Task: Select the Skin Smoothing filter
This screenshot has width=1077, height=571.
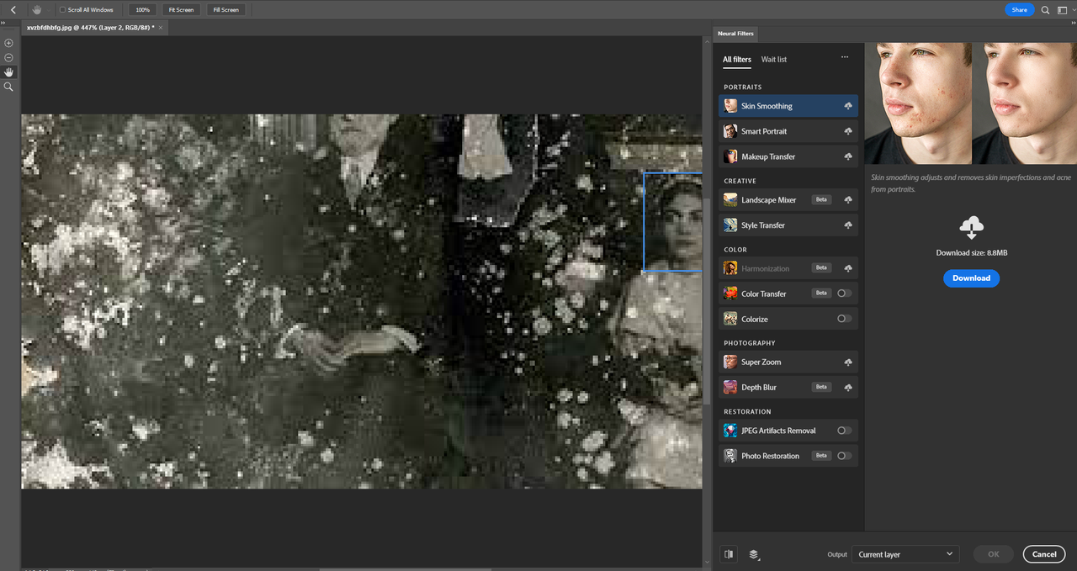Action: (788, 106)
